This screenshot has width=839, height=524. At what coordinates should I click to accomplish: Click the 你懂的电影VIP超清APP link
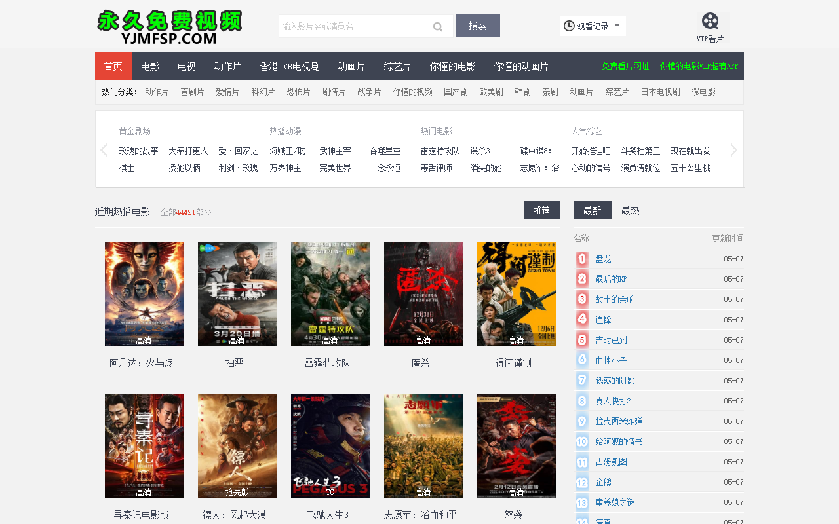pos(699,66)
